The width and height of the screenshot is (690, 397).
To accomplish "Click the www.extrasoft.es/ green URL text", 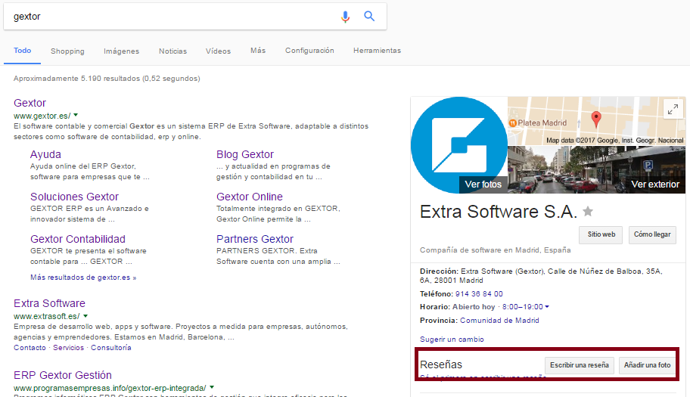I will pos(47,316).
